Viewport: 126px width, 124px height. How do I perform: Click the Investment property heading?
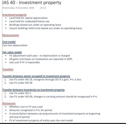click(x=14, y=15)
